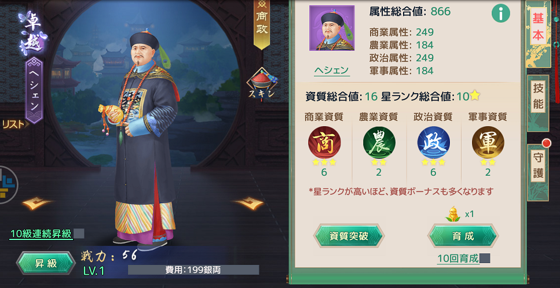Enable the 10級連続昇級 checkbox
The width and height of the screenshot is (560, 288).
coord(79,234)
